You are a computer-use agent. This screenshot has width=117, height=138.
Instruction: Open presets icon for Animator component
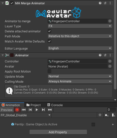105,55
